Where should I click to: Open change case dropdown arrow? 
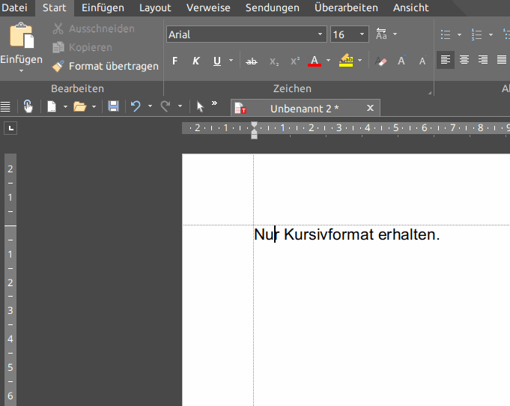(395, 34)
